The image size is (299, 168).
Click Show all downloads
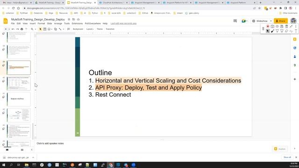point(287,157)
